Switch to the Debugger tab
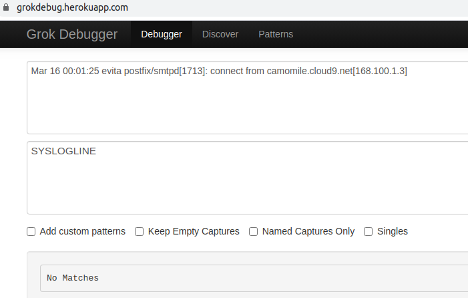Screen dimensions: 468x298 pos(162,34)
